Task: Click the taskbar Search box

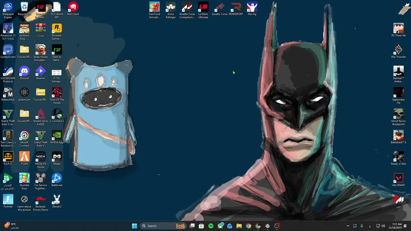Action: pyautogui.click(x=163, y=226)
